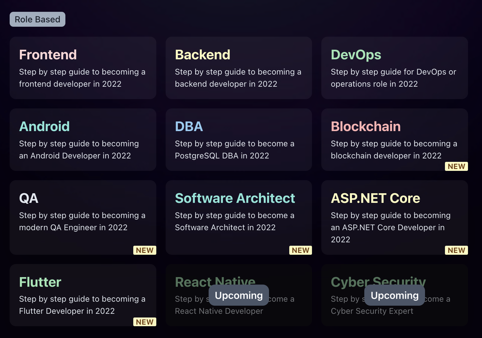Viewport: 482px width, 338px height.
Task: Open the Frontend roadmap card
Action: (83, 68)
